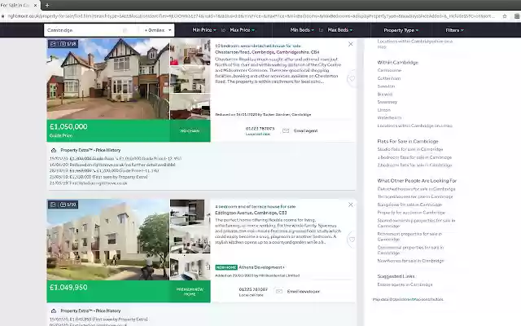This screenshot has width=521, height=326.
Task: Click Email agent link
Action: point(306,130)
